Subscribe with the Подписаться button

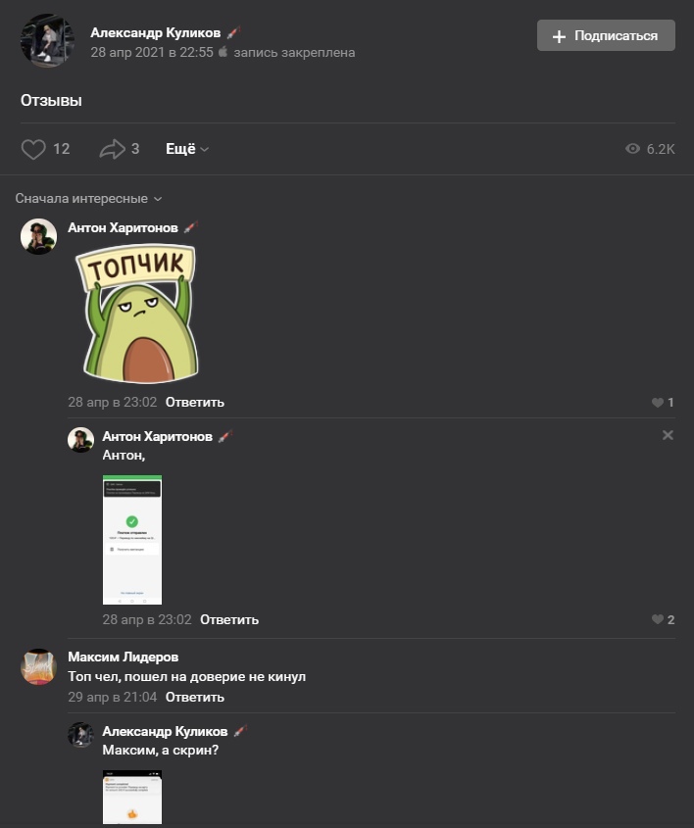coord(606,35)
